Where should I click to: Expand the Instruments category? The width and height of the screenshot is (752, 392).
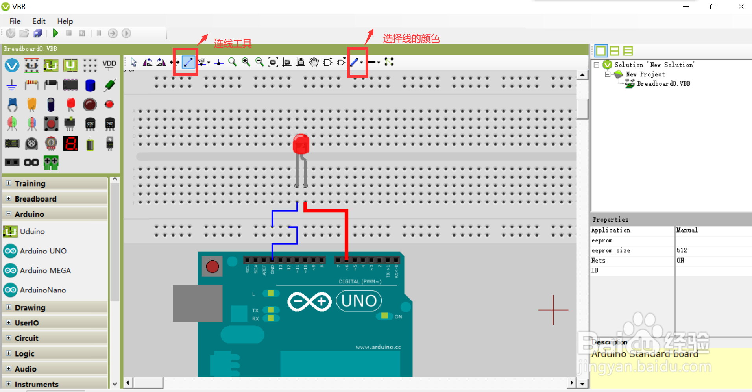[8, 384]
